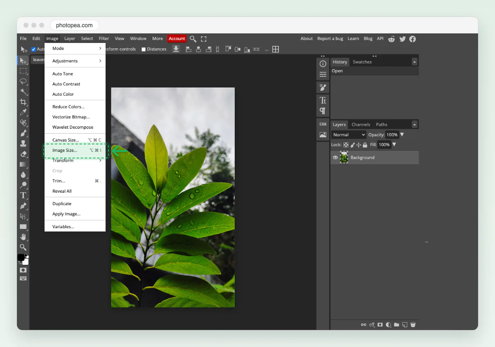The image size is (495, 347).
Task: Select the Eraser tool
Action: (x=24, y=154)
